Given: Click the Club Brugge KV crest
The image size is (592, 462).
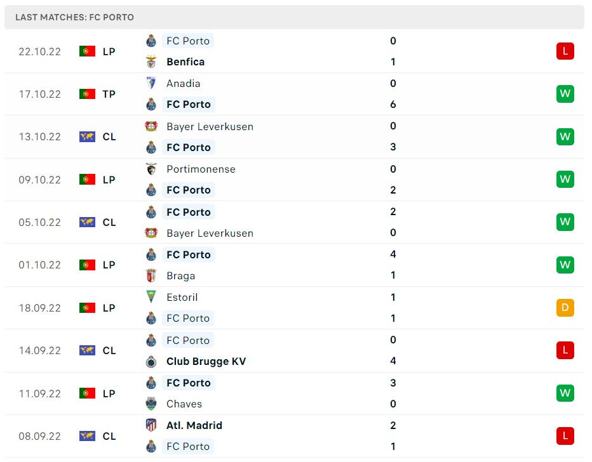Looking at the screenshot, I should tap(151, 361).
